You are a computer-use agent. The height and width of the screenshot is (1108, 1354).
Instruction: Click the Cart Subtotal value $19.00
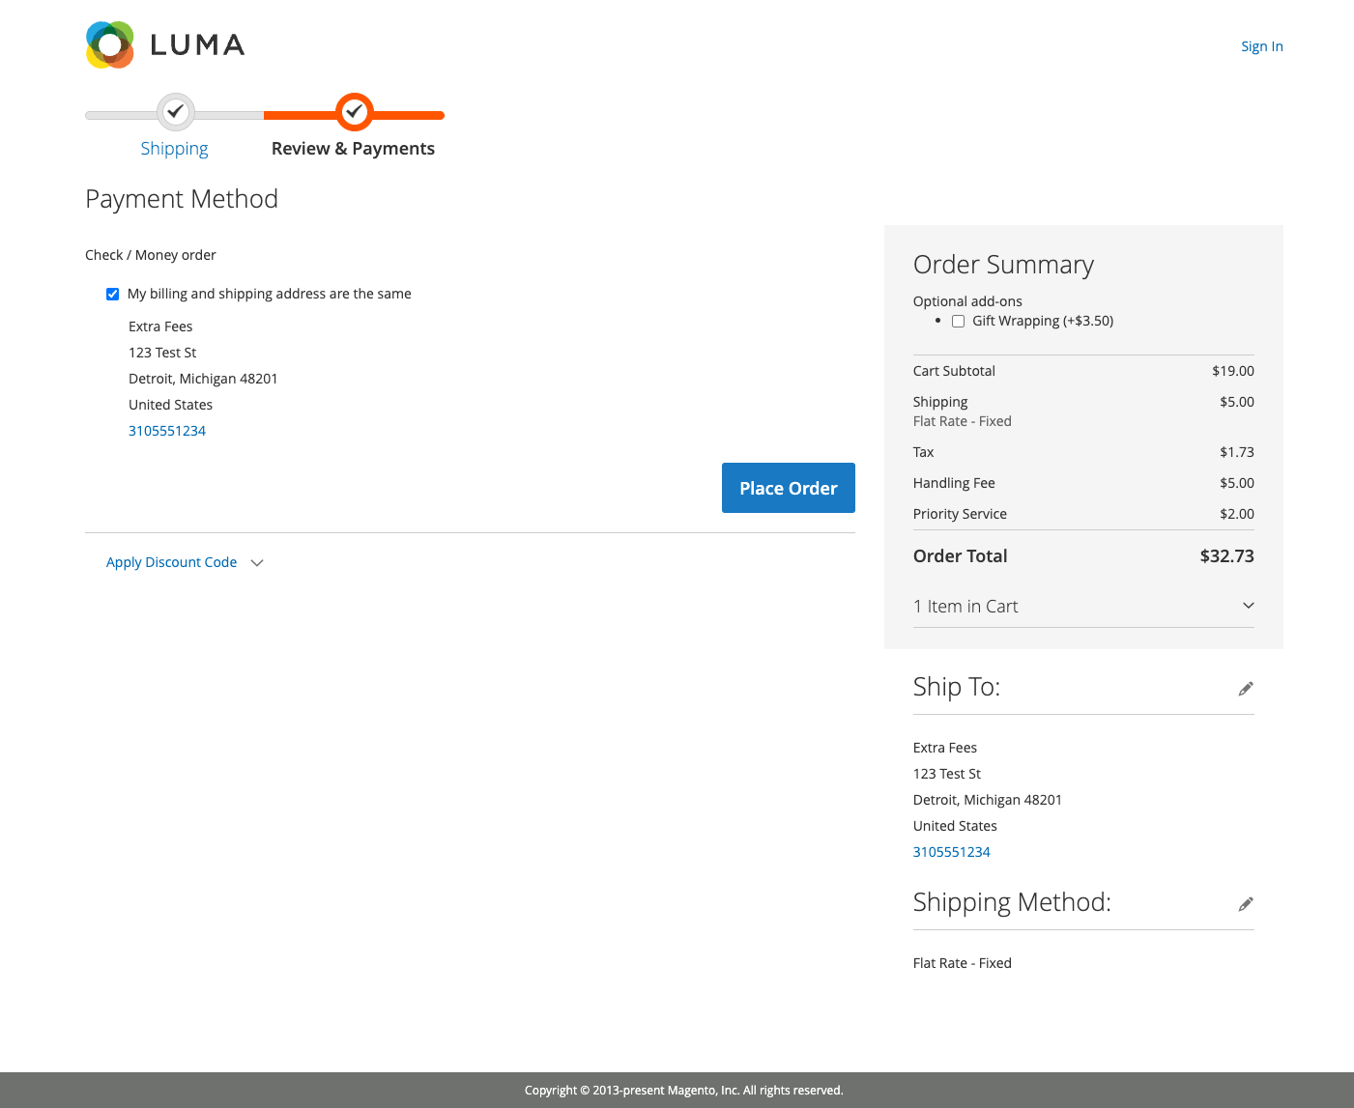click(x=1233, y=371)
